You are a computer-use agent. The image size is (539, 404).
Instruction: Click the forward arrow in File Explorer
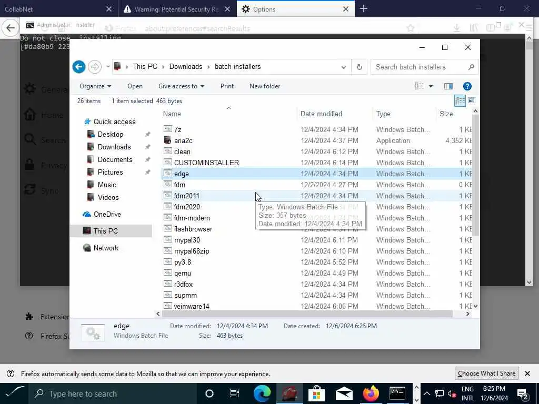point(95,67)
